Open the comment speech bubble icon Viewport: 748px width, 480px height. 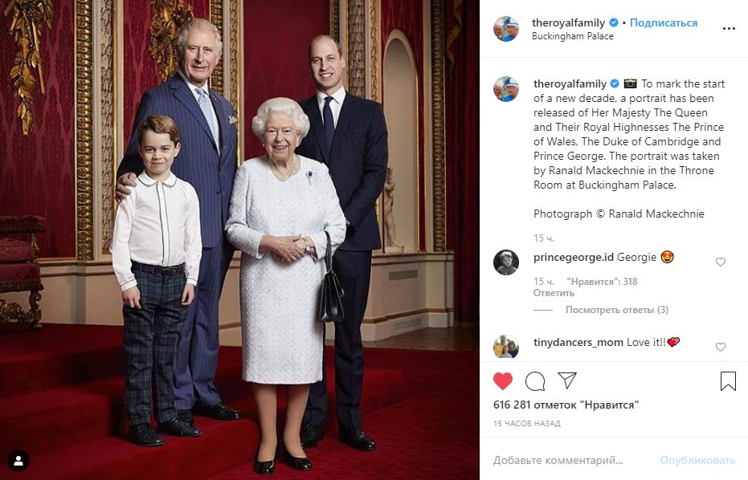pyautogui.click(x=535, y=380)
